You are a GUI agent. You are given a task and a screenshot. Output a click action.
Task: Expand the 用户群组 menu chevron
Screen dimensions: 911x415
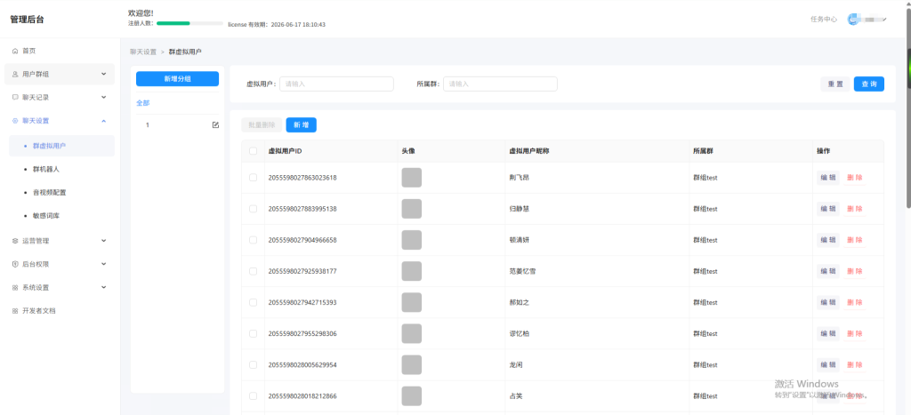(103, 74)
